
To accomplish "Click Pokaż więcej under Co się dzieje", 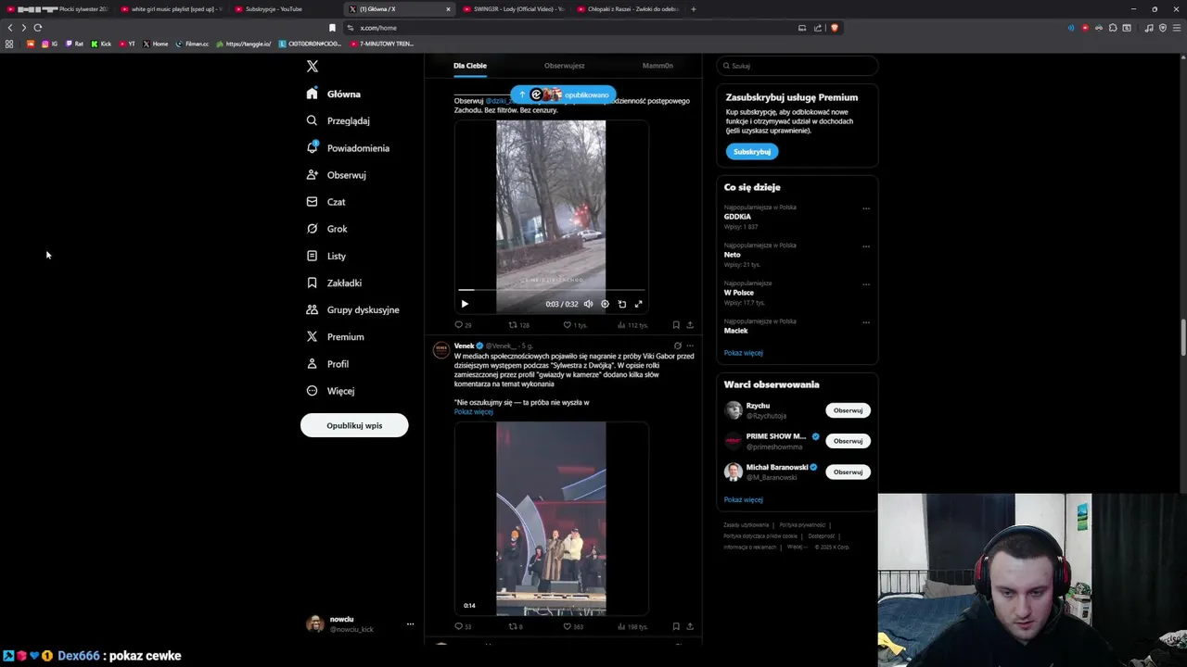I will 744,353.
